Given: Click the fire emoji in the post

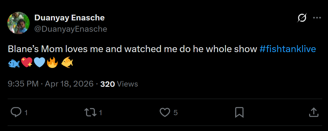Looking at the screenshot, I should [52, 63].
